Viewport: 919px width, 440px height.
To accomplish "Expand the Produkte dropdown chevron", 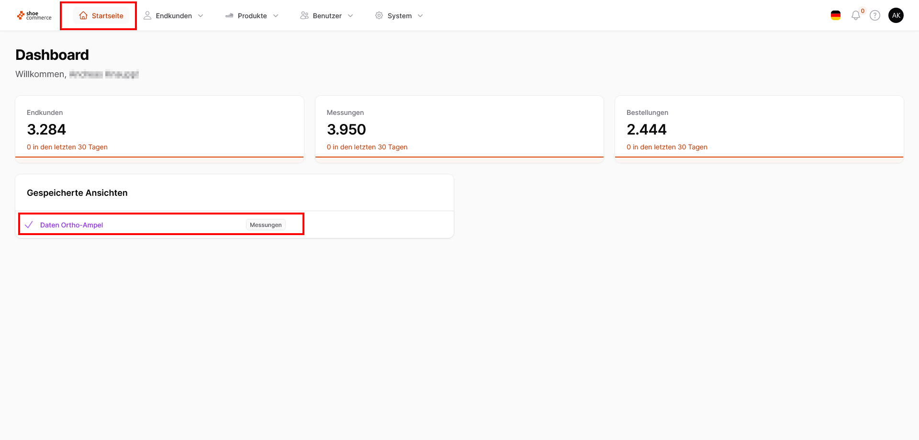I will tap(276, 16).
